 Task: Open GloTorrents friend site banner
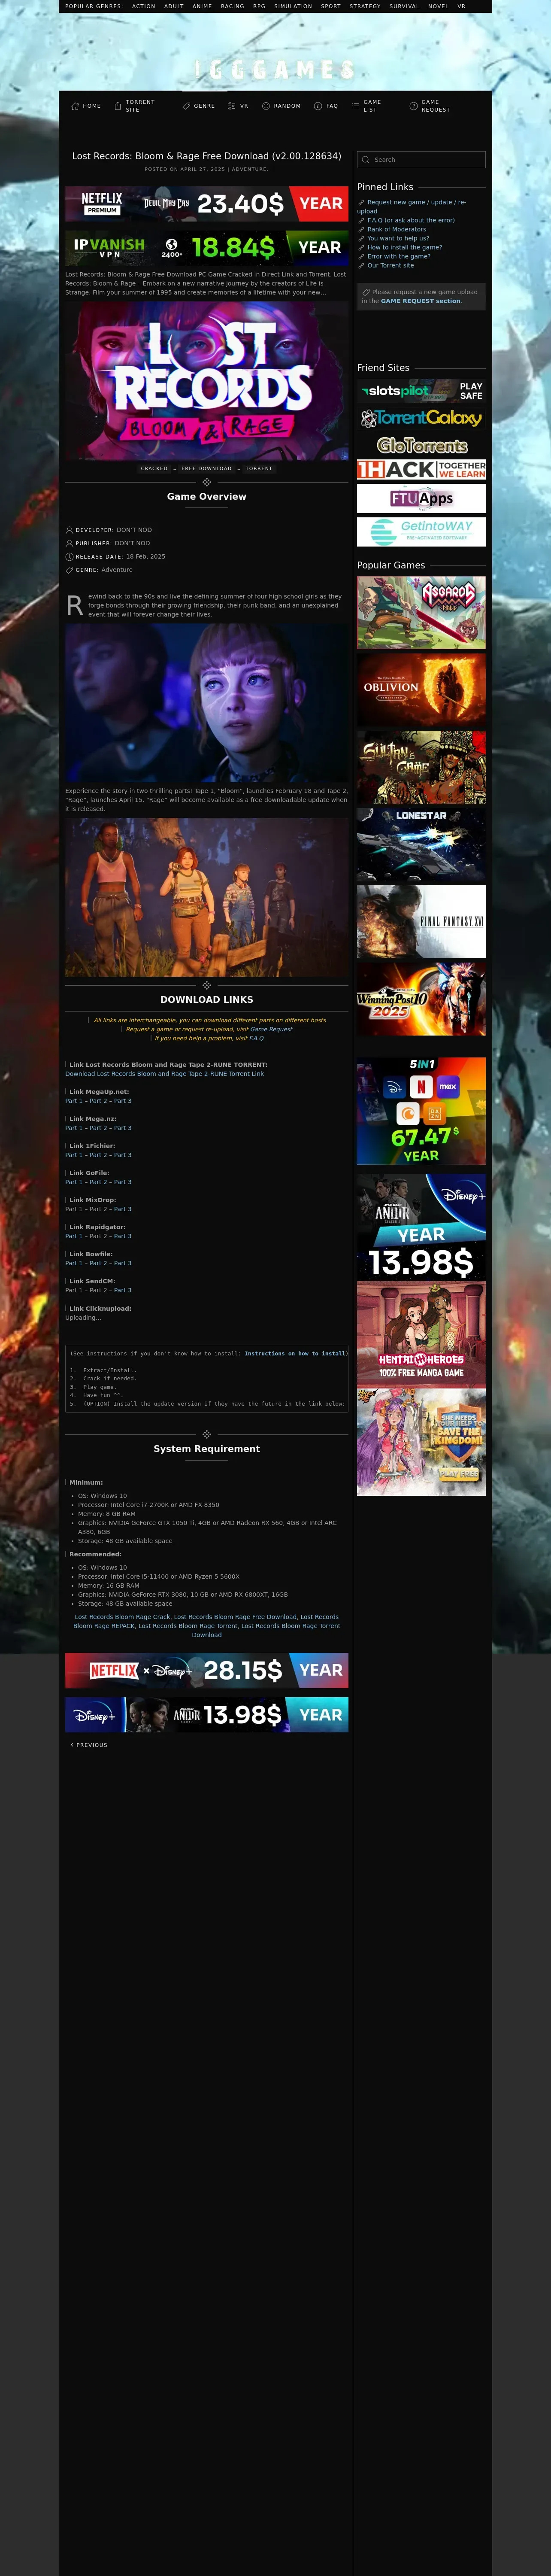click(x=421, y=445)
